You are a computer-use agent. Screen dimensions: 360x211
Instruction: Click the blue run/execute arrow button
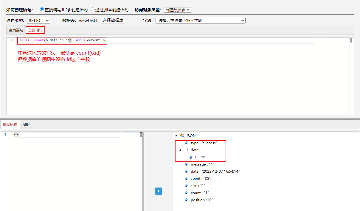pos(158,191)
